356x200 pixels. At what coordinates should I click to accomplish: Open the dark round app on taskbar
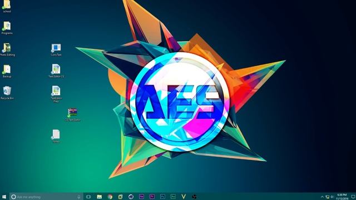194,197
